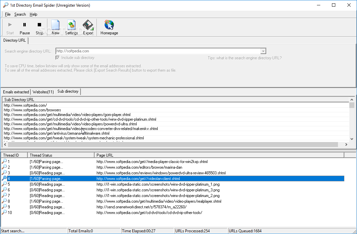Select the winx-dvd-ripper-platinum_2.png page URL
This screenshot has width=357, height=234.
coord(158,196)
